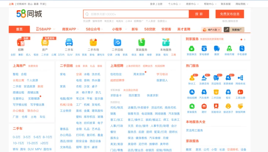Click the 保姆月嫂 service icon
The height and width of the screenshot is (152, 268).
(229, 49)
